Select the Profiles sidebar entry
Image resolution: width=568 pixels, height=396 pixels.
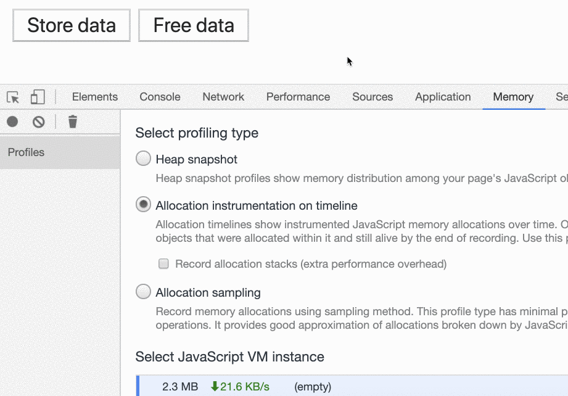pos(26,152)
